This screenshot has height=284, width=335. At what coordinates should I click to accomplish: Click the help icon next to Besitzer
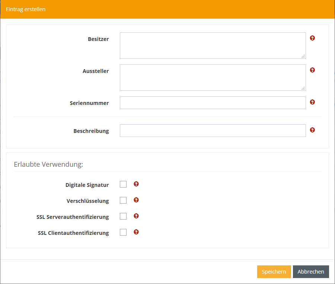pos(312,38)
